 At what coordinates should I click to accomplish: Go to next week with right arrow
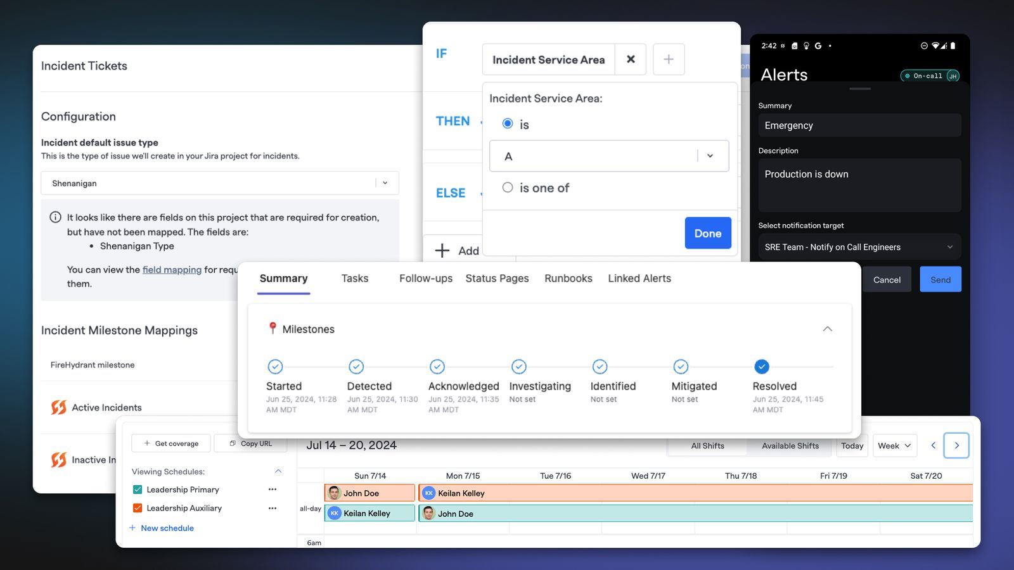[x=956, y=445]
